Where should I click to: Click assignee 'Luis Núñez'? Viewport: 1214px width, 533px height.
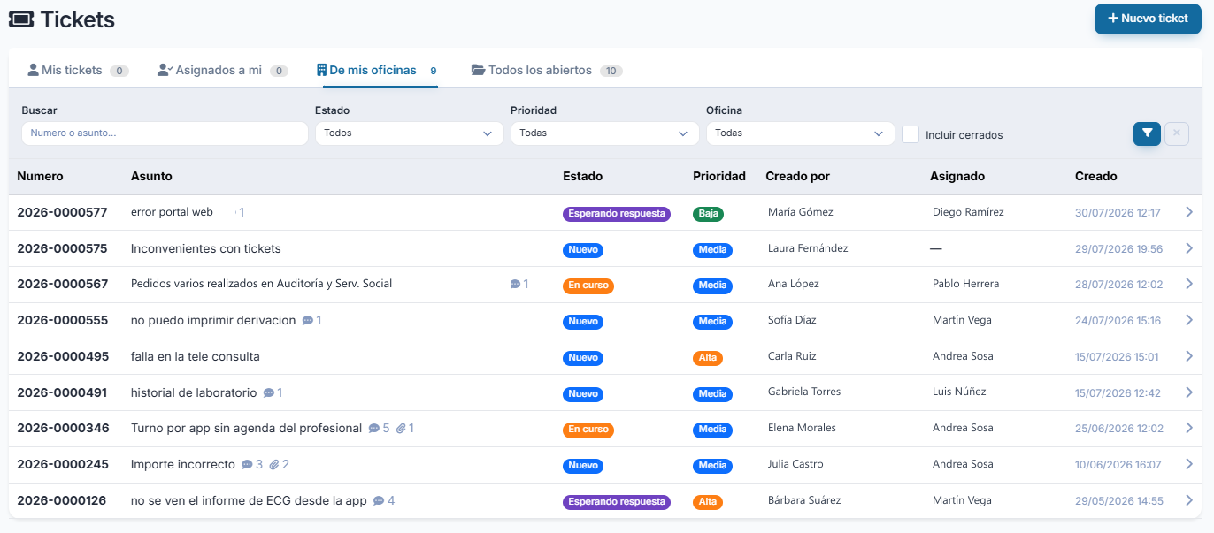959,392
